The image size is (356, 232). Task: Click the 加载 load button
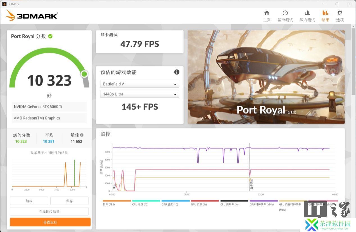pos(29,201)
